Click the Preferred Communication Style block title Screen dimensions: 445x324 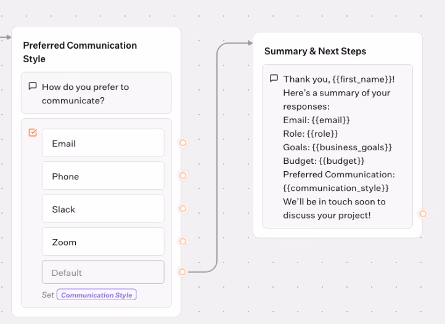tap(80, 52)
